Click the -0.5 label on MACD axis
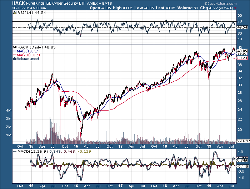 [240, 172]
